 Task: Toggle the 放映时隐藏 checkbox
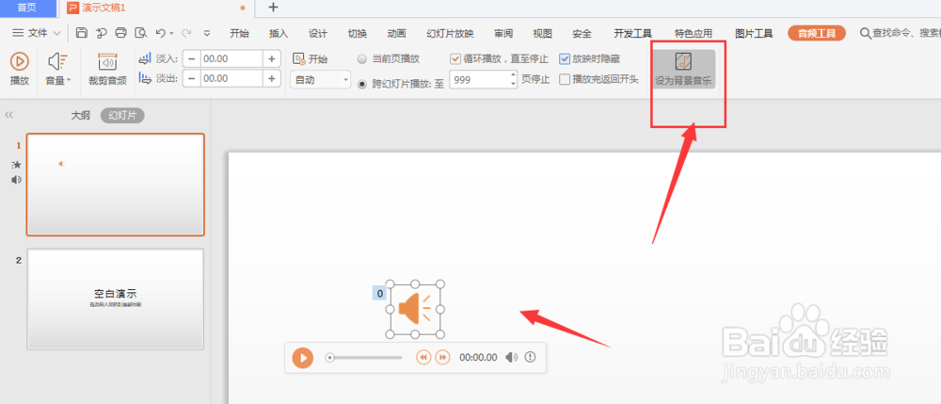pyautogui.click(x=564, y=58)
